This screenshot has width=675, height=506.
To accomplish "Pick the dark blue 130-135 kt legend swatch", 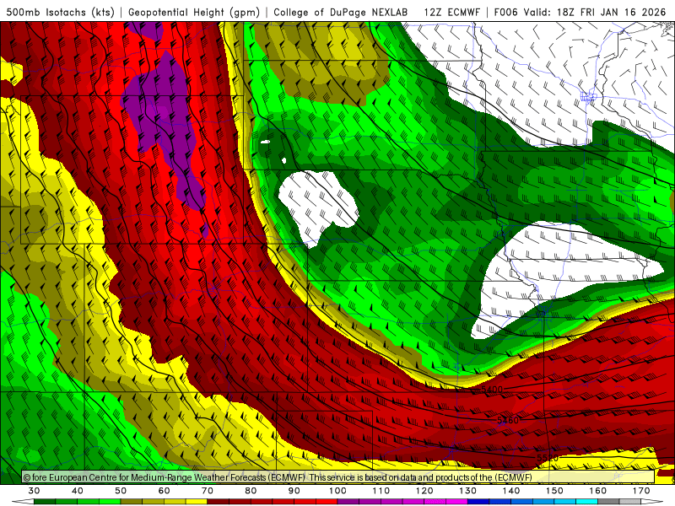I will coord(478,501).
